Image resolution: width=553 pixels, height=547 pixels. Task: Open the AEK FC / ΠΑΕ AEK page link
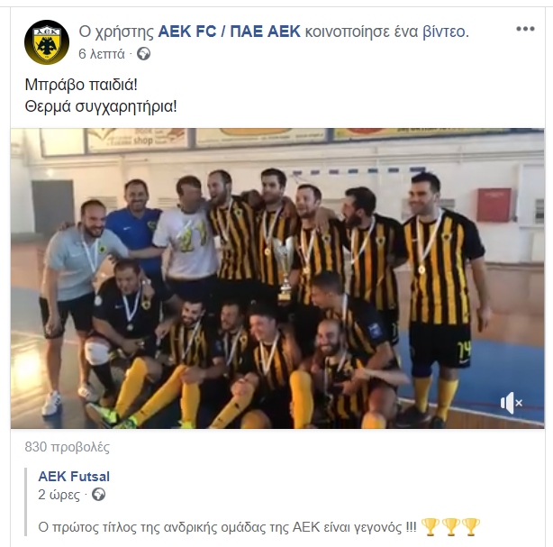pyautogui.click(x=230, y=32)
